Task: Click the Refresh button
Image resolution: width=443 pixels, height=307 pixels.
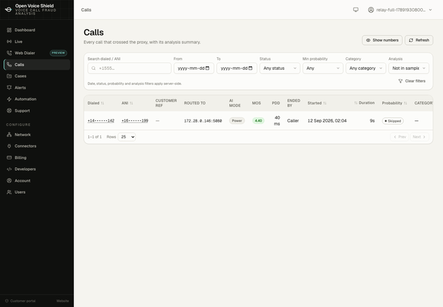Action: point(419,40)
